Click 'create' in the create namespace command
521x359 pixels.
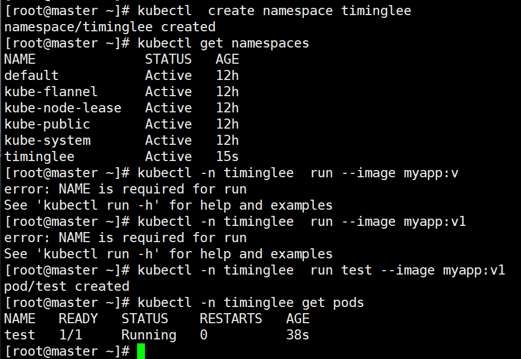pyautogui.click(x=231, y=11)
